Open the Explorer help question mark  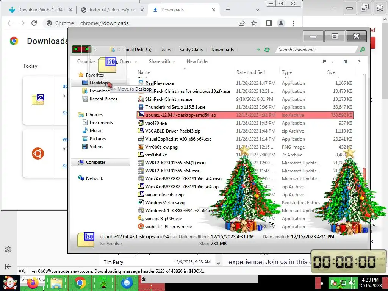click(x=358, y=62)
